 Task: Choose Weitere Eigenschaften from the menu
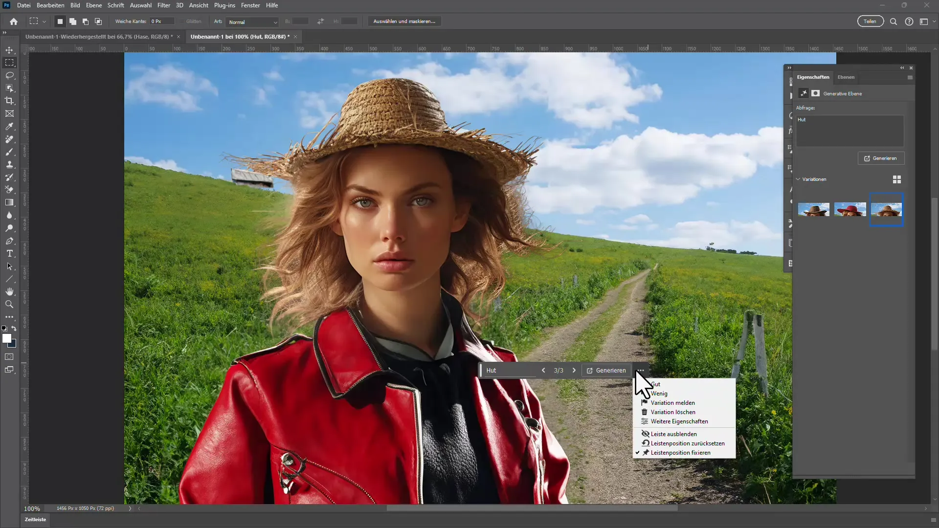pyautogui.click(x=684, y=421)
